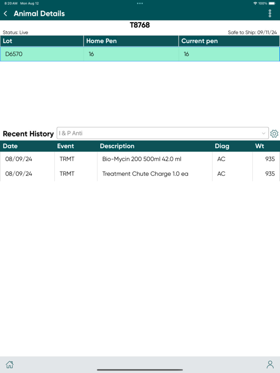This screenshot has width=280, height=373.
Task: Click the dropdown chevron arrow
Action: 263,133
